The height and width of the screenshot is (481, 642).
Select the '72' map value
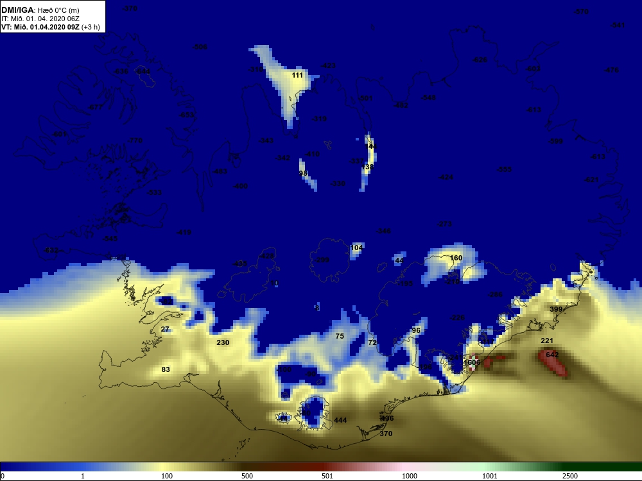pyautogui.click(x=372, y=342)
